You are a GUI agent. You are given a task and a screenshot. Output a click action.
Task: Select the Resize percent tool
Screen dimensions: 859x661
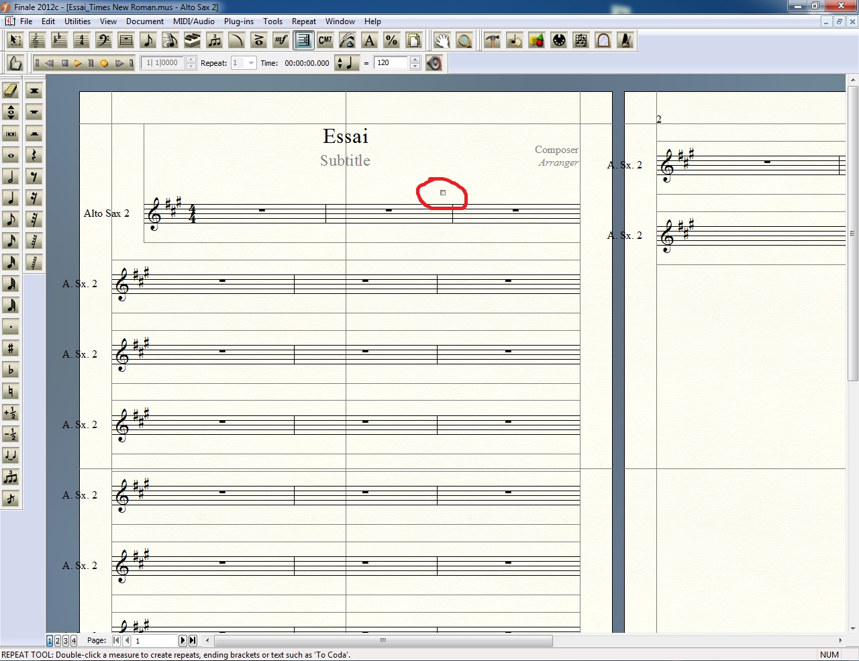pyautogui.click(x=391, y=41)
